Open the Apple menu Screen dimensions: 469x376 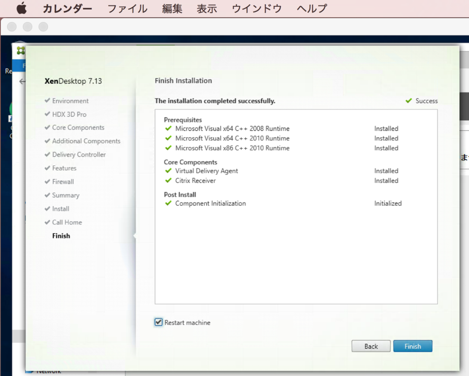[22, 8]
